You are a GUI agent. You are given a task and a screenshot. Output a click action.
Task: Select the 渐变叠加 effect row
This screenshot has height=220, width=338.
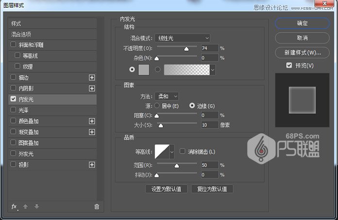[52, 132]
